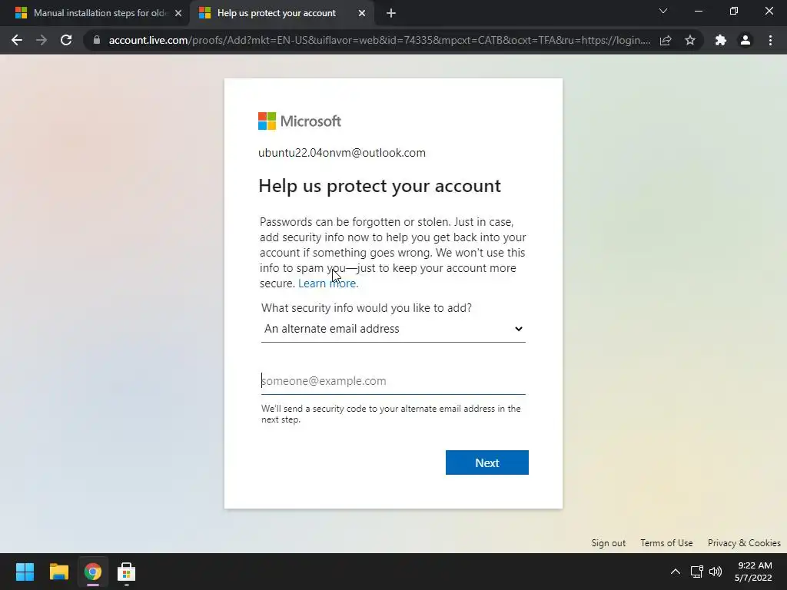Open the tab search chevron
The image size is (787, 590).
663,11
